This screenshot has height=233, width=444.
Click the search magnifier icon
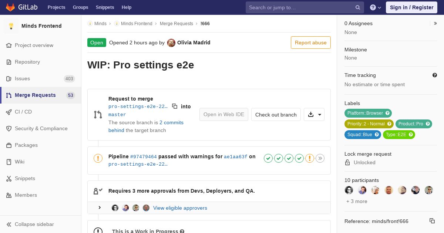tap(358, 7)
